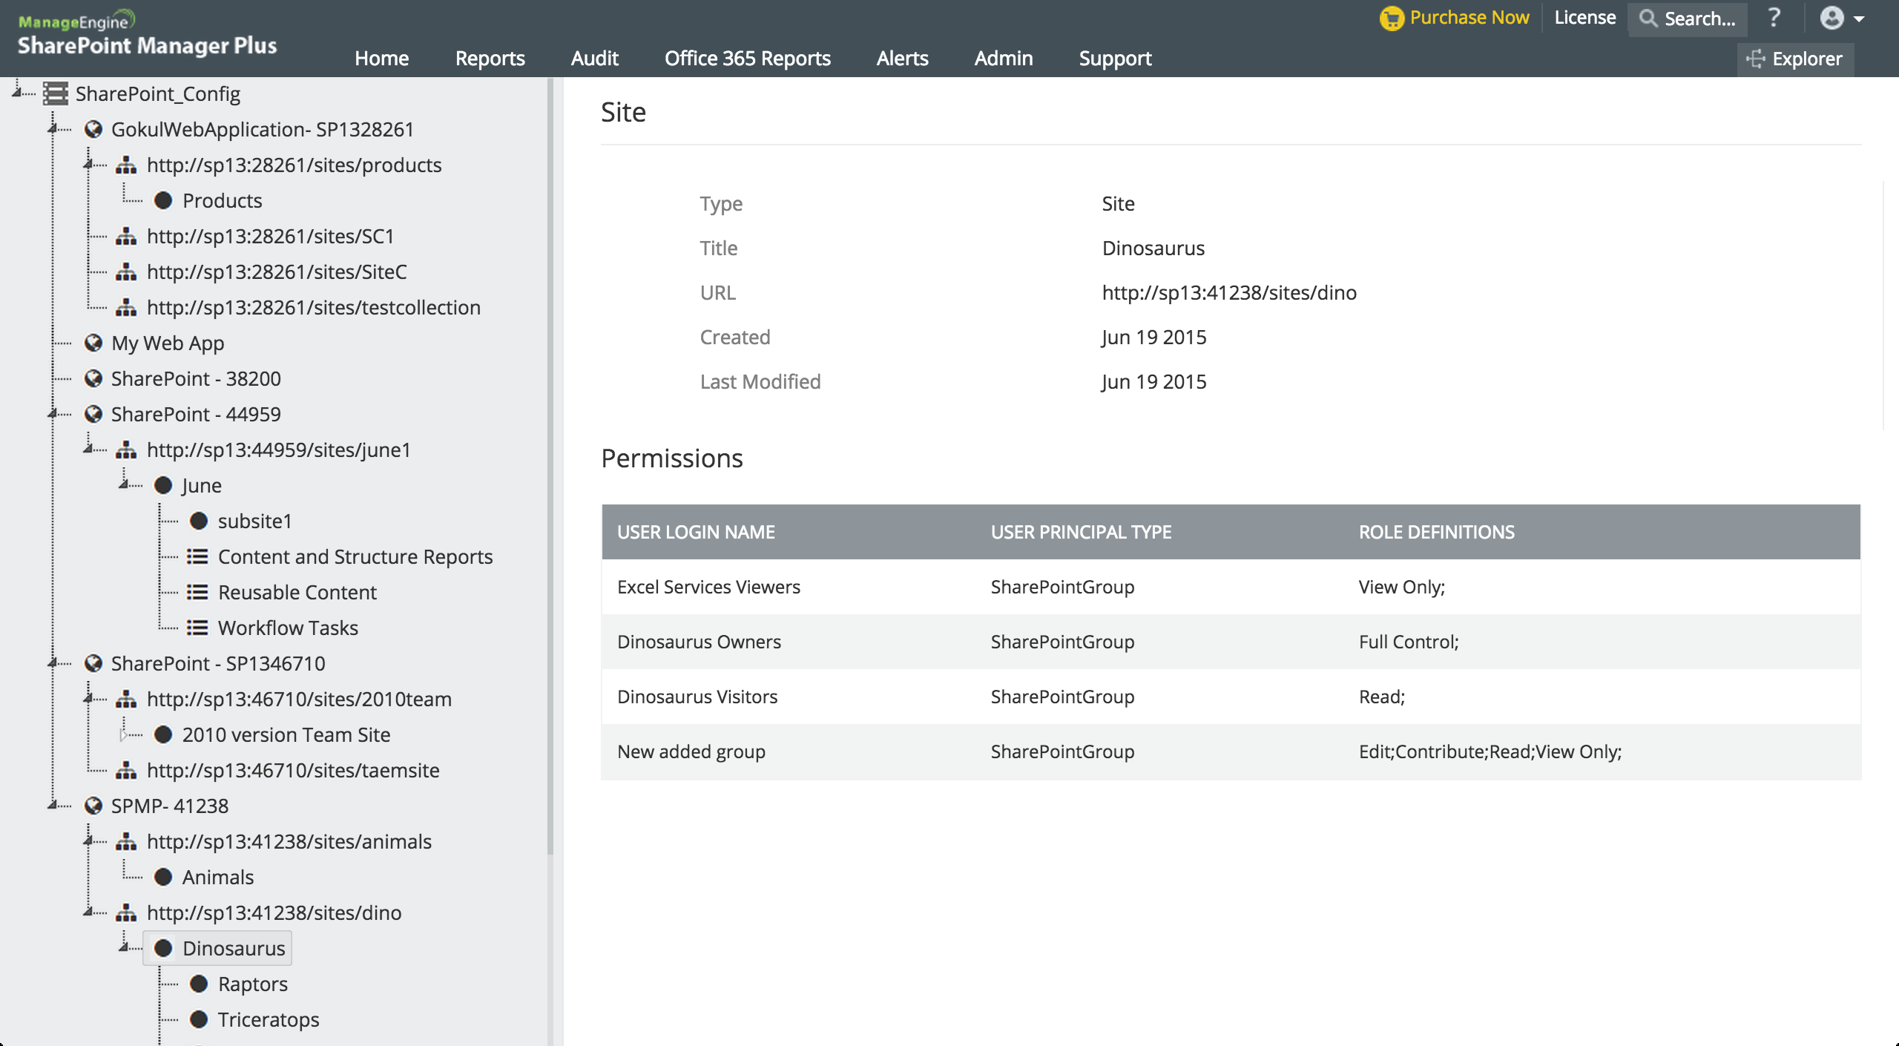
Task: Select the Office 365 Reports tab
Action: 747,58
